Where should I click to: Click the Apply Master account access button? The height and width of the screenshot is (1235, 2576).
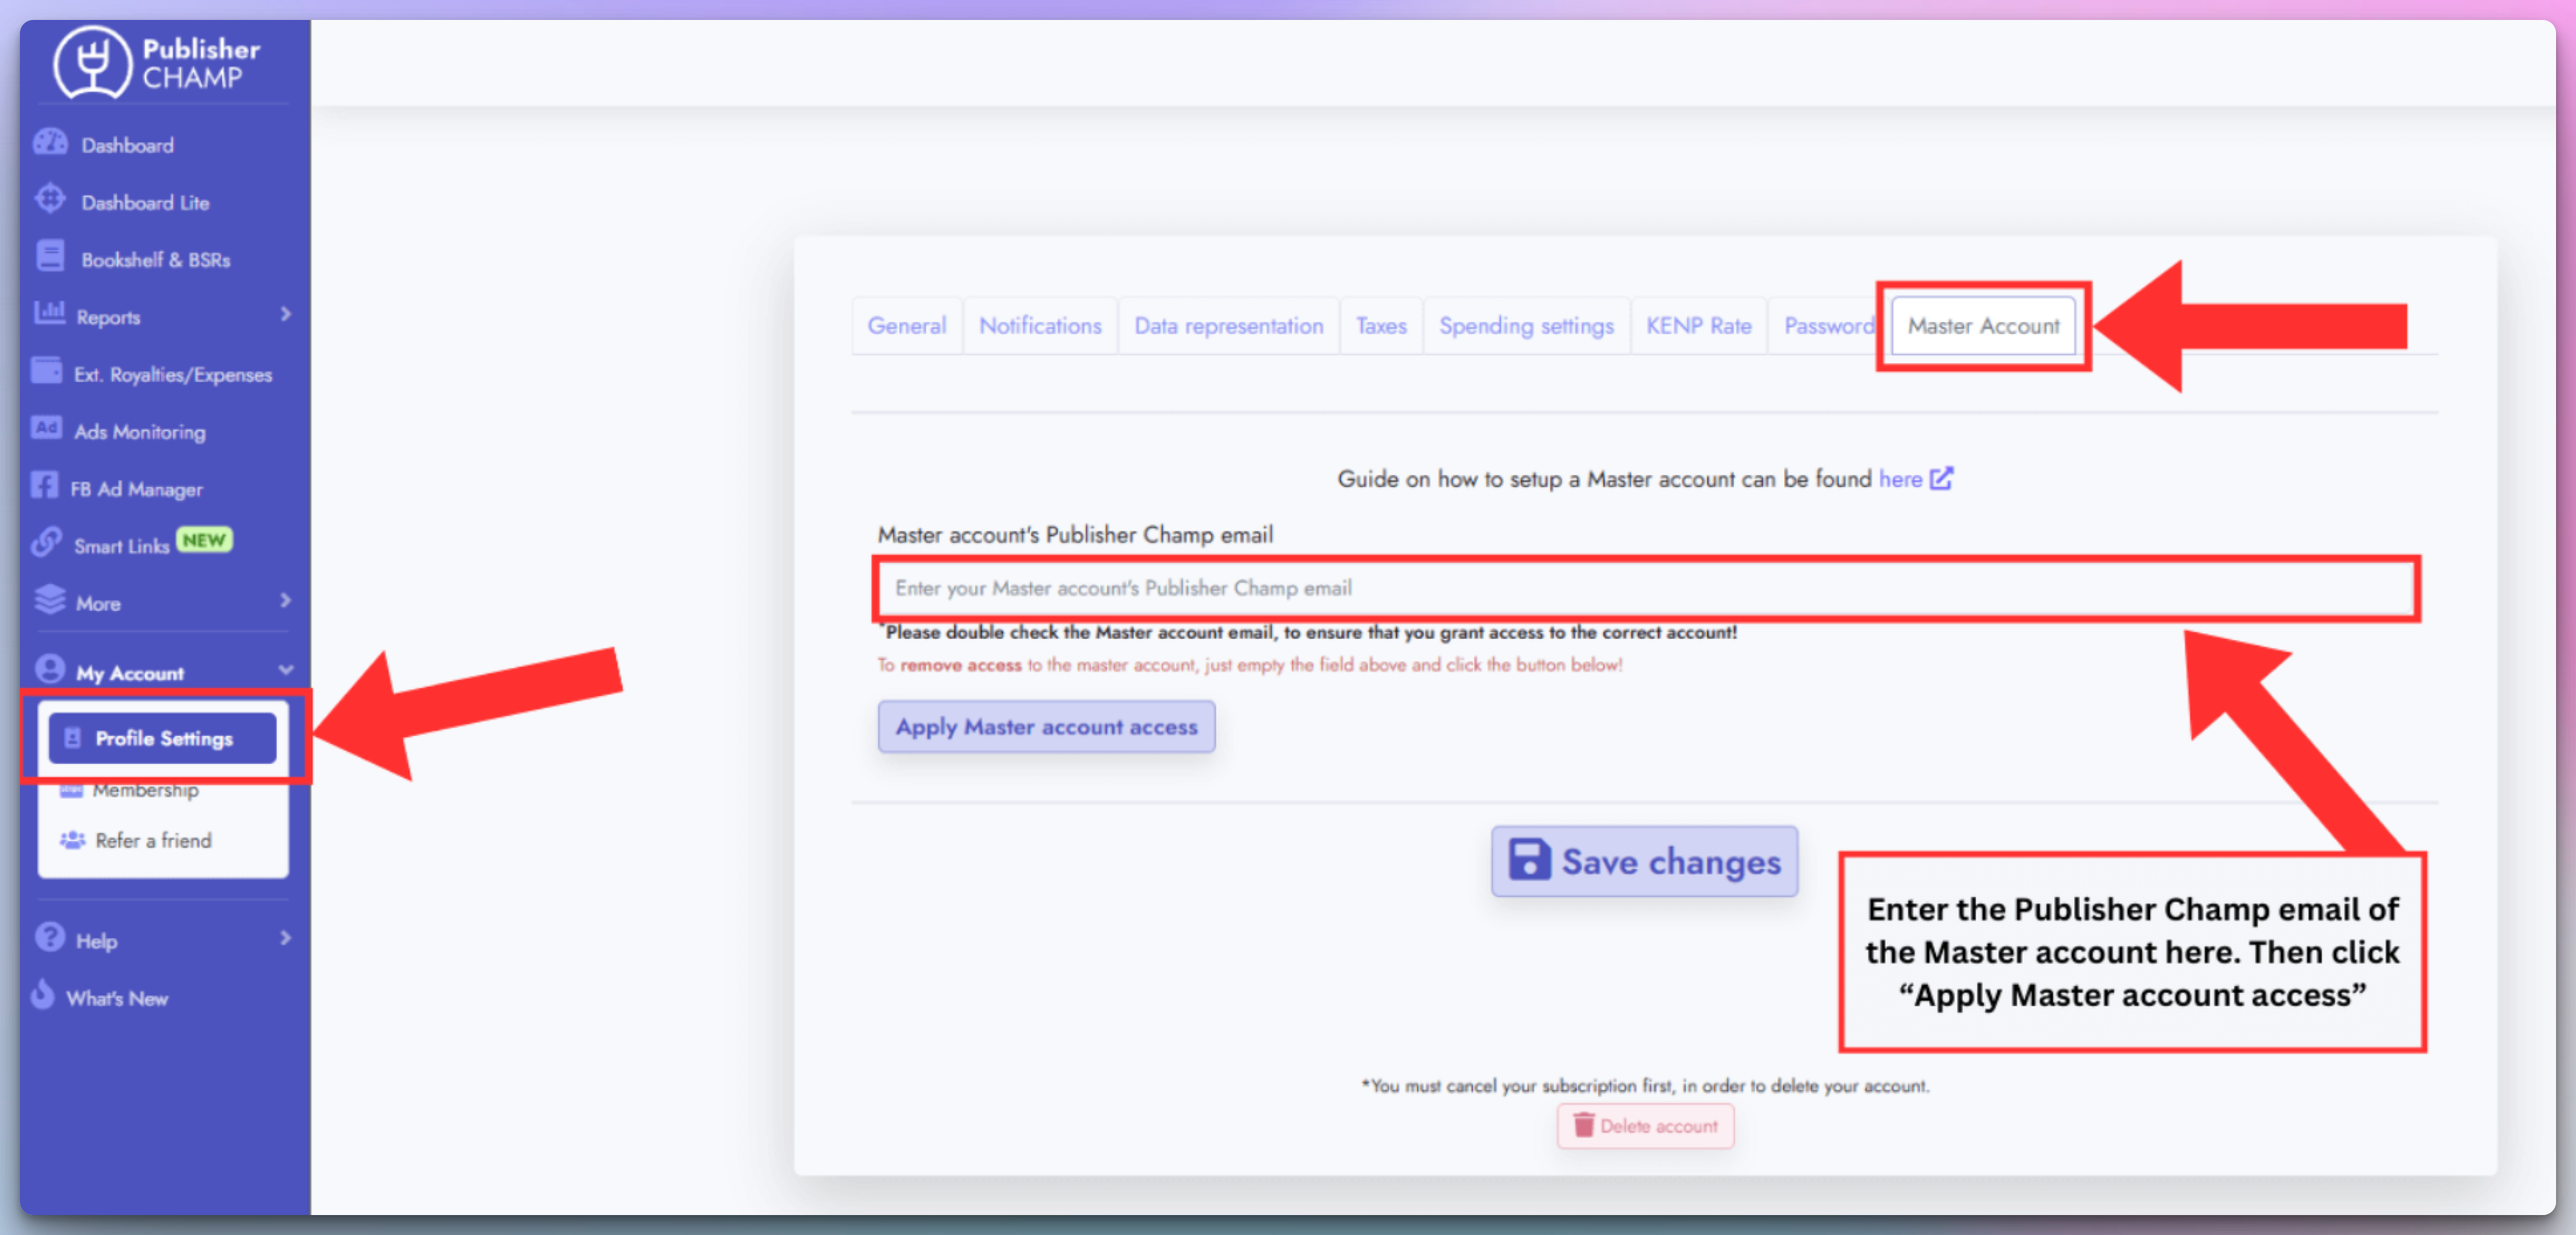(x=1046, y=727)
